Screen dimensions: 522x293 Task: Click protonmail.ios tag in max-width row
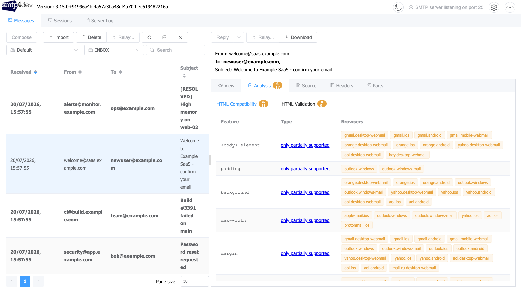click(357, 225)
